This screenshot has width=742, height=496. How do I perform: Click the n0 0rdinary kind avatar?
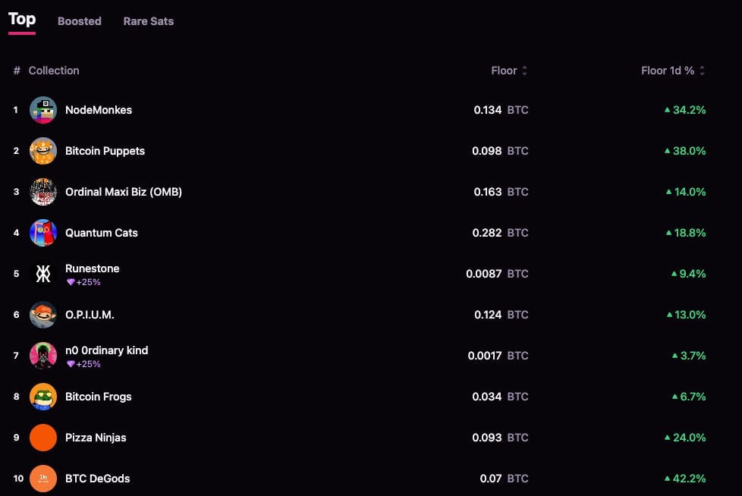click(43, 356)
